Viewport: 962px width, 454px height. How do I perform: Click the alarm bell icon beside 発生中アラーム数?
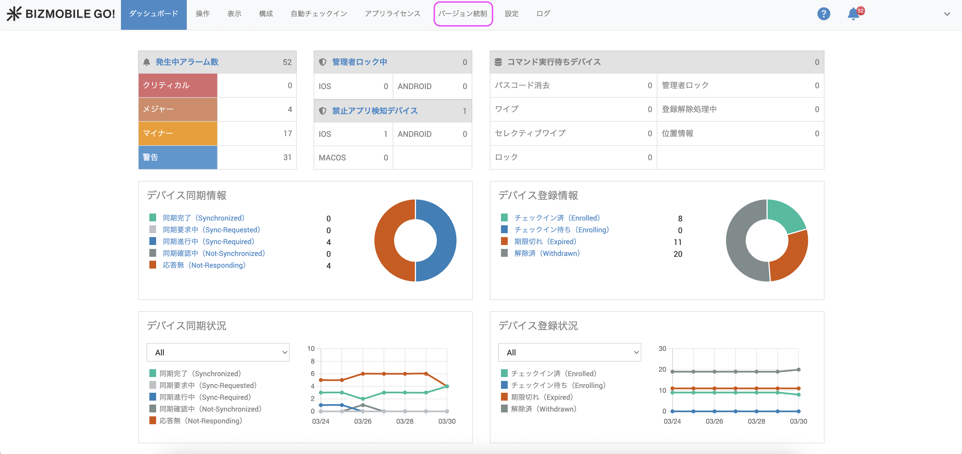[x=147, y=62]
